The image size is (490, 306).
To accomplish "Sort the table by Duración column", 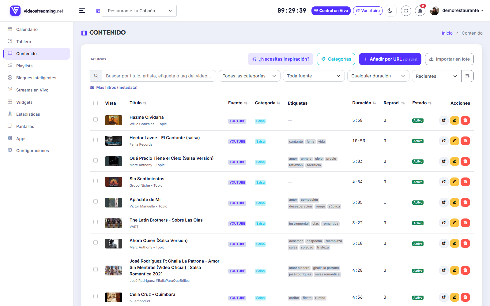I will coord(364,103).
